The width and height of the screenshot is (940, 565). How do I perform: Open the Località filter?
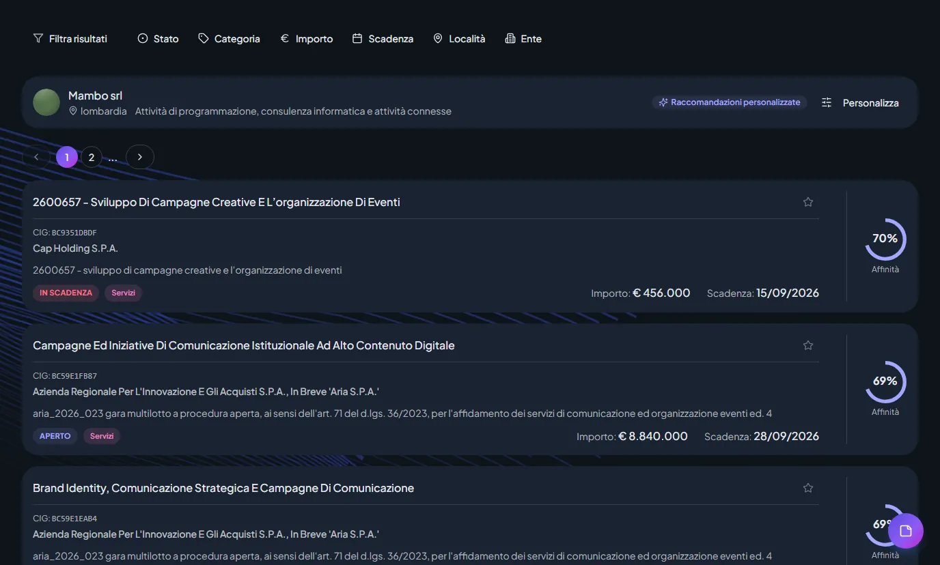click(x=459, y=39)
